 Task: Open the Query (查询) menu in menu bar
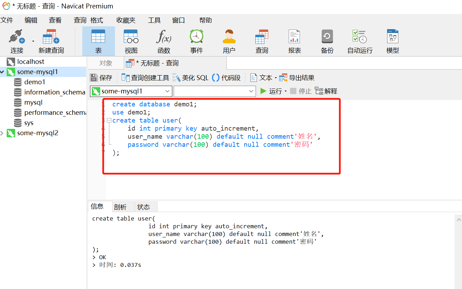pos(80,20)
